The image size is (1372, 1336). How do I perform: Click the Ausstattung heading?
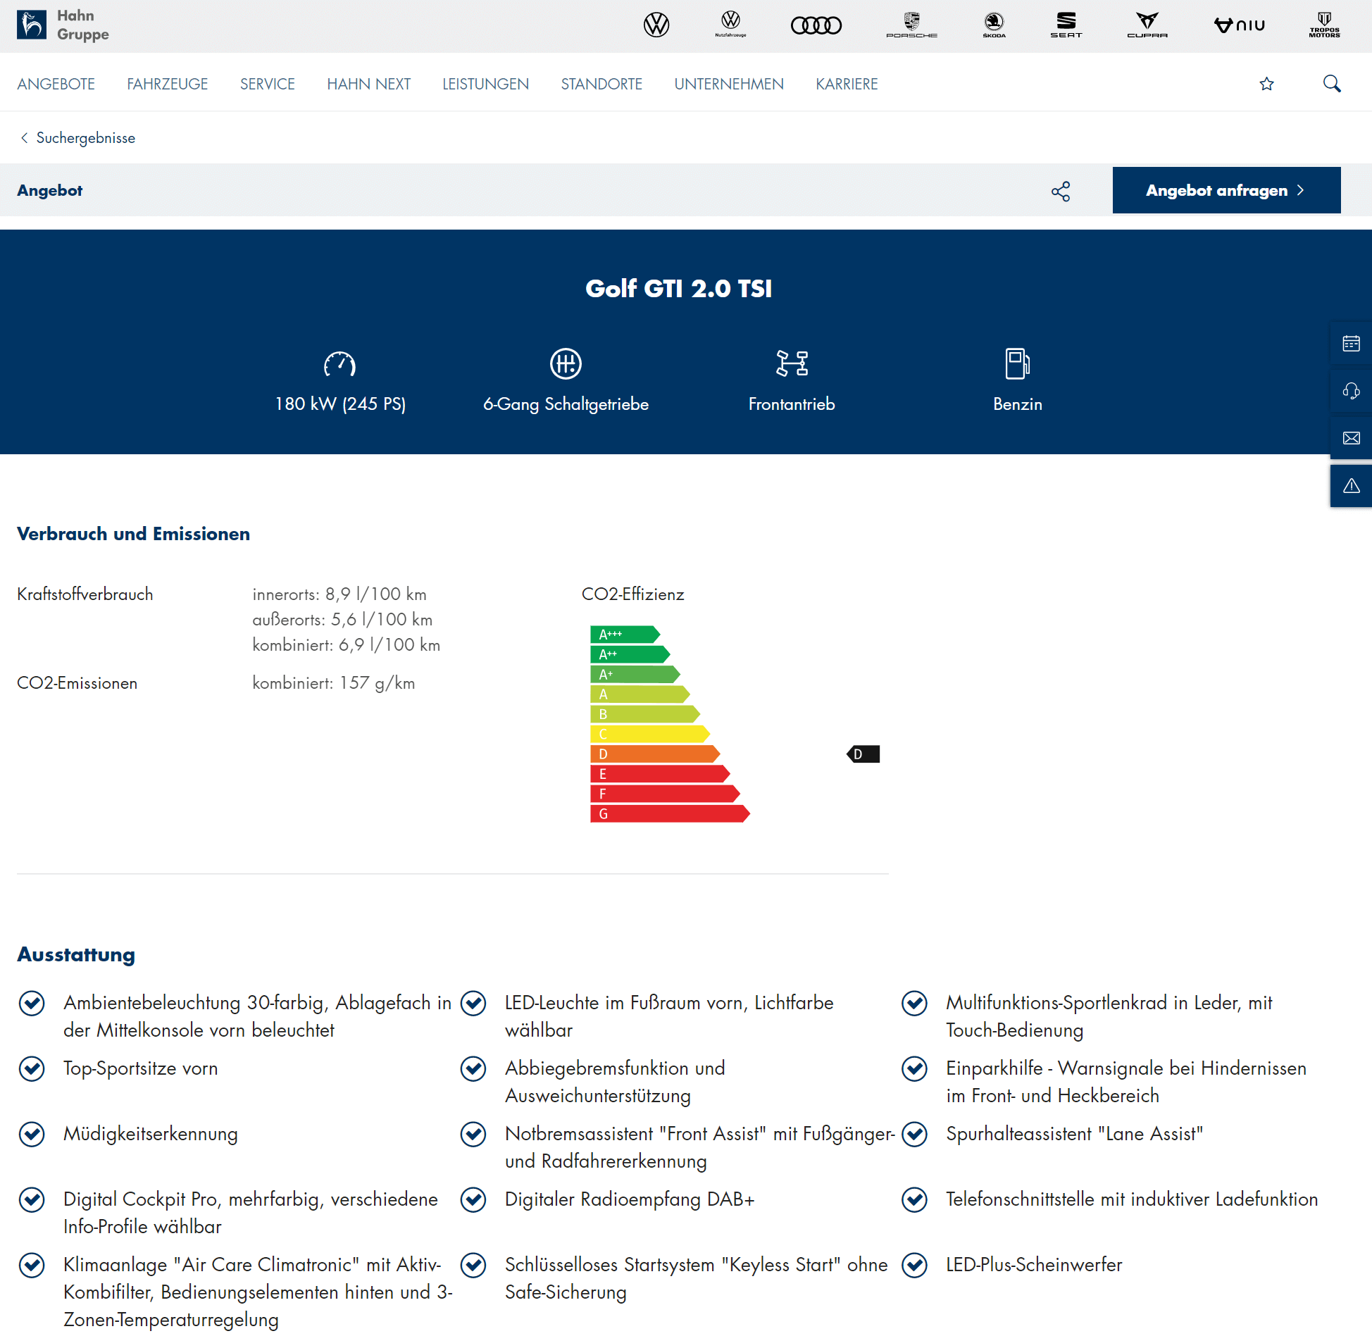click(76, 955)
